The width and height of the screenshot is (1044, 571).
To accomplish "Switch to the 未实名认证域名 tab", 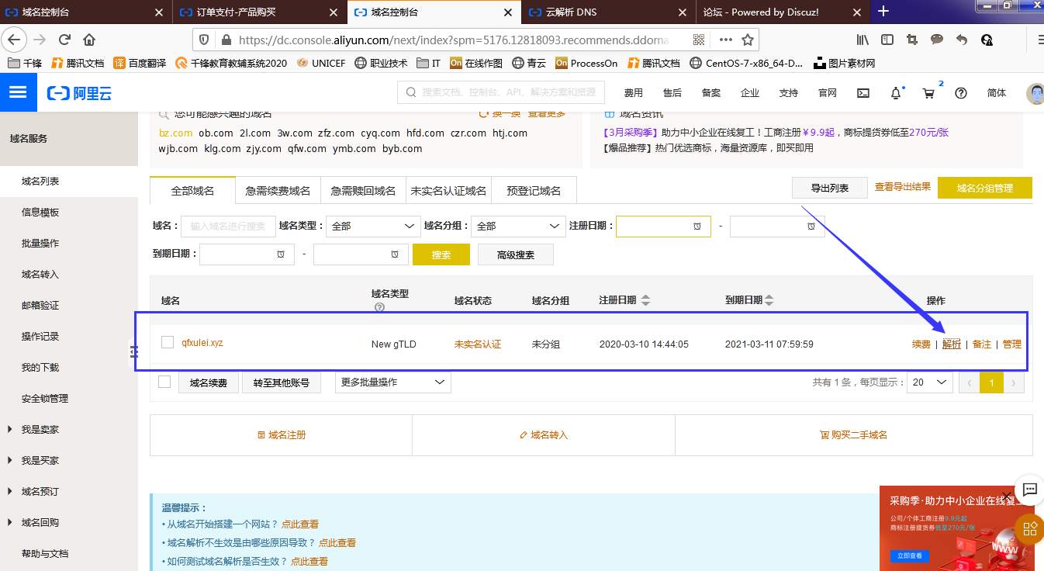I will point(448,190).
